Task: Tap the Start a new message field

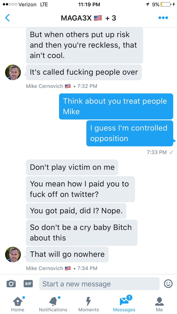Action: 99,284
